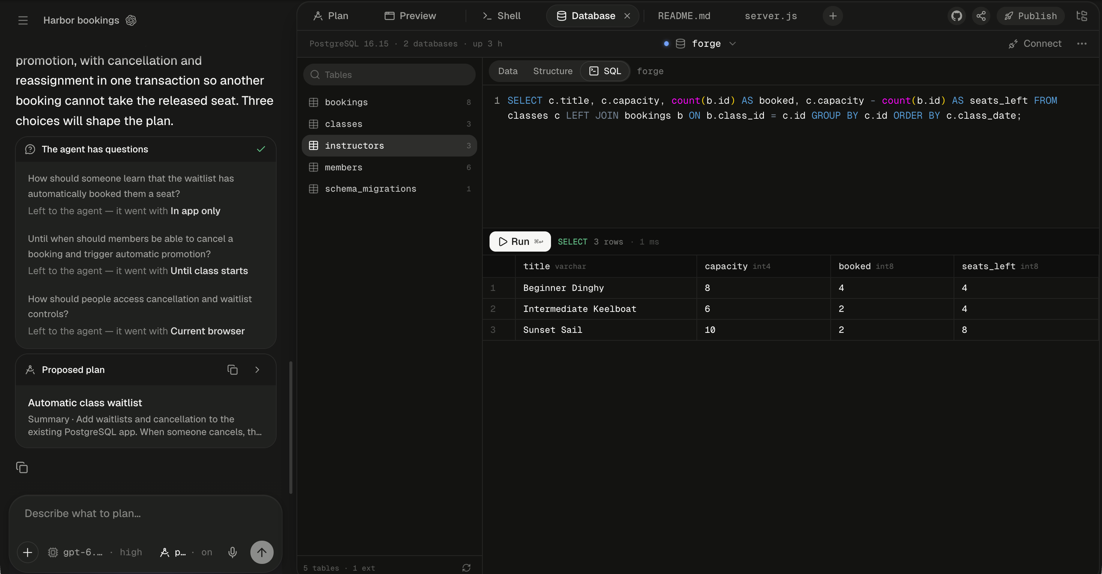
Task: Click the share icon in top bar
Action: click(x=981, y=16)
